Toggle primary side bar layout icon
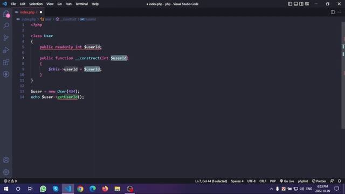 coord(290,4)
